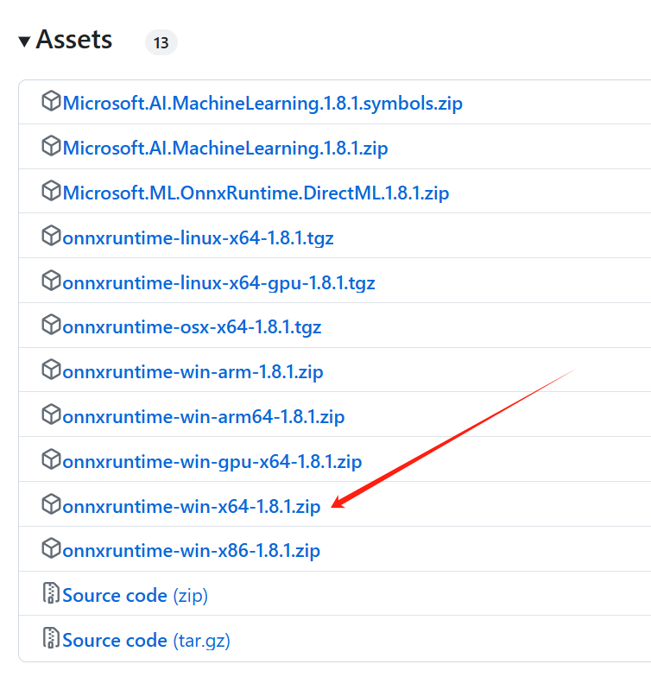This screenshot has height=677, width=651.
Task: Click the Assets count badge showing 13
Action: [x=161, y=41]
